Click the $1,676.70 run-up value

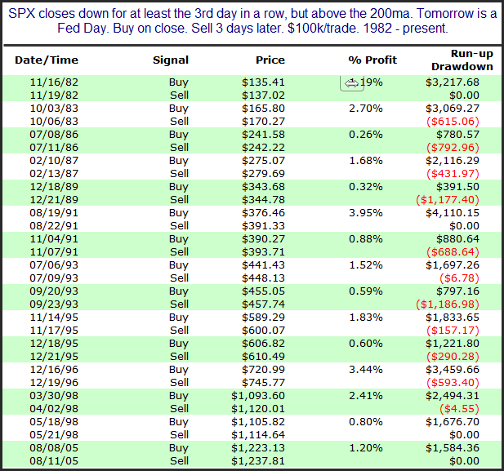click(453, 422)
